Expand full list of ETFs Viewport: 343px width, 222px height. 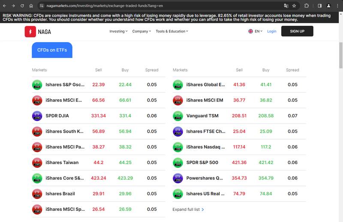click(188, 210)
